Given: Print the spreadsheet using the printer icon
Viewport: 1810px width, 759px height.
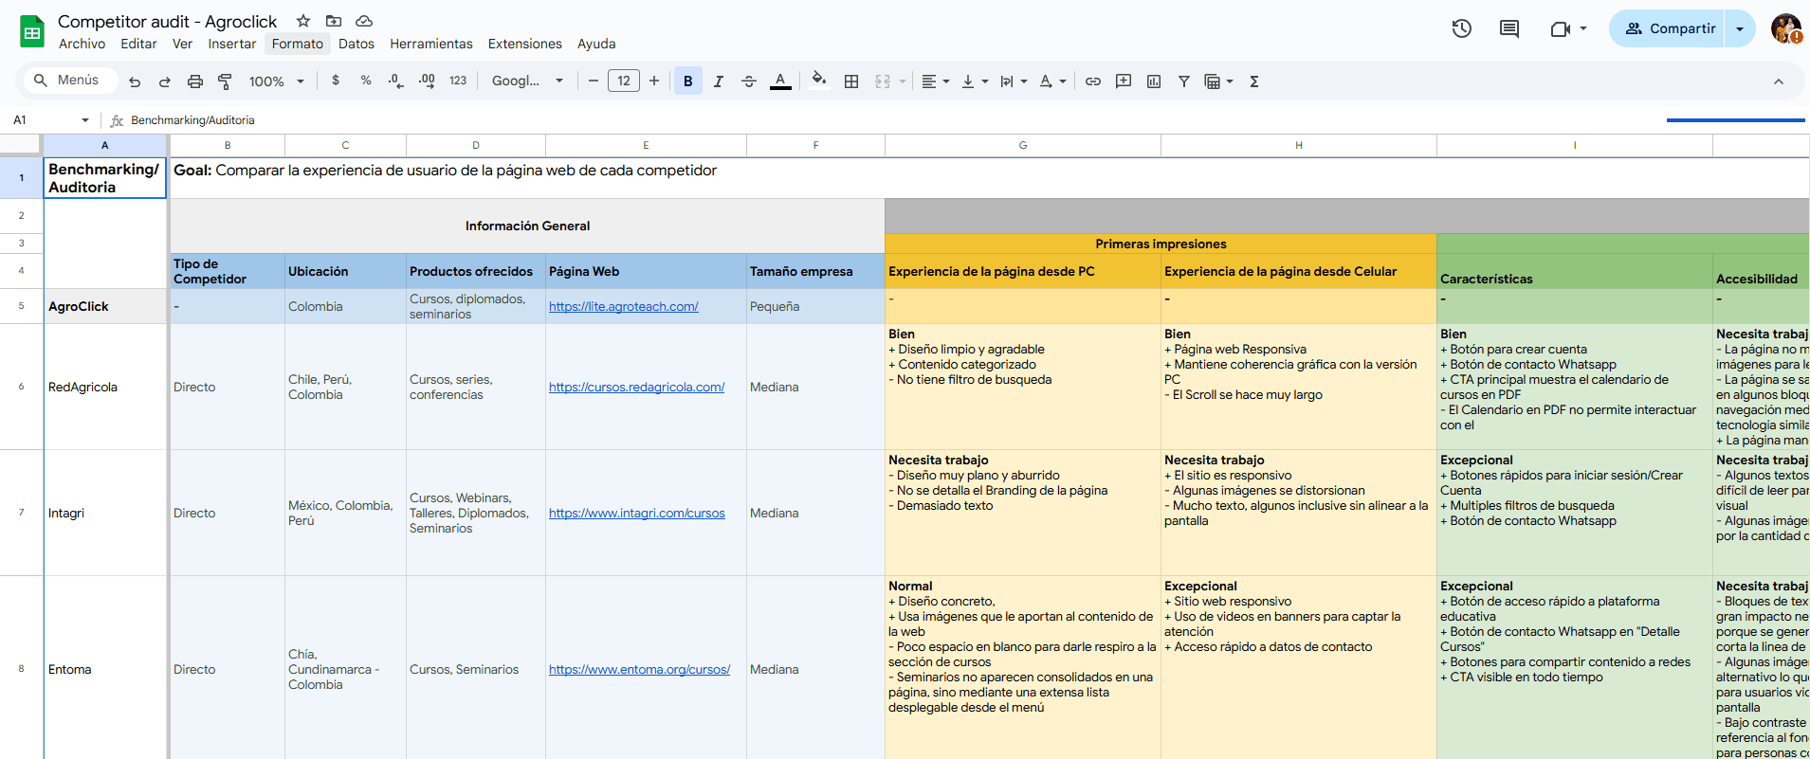Looking at the screenshot, I should [x=195, y=81].
